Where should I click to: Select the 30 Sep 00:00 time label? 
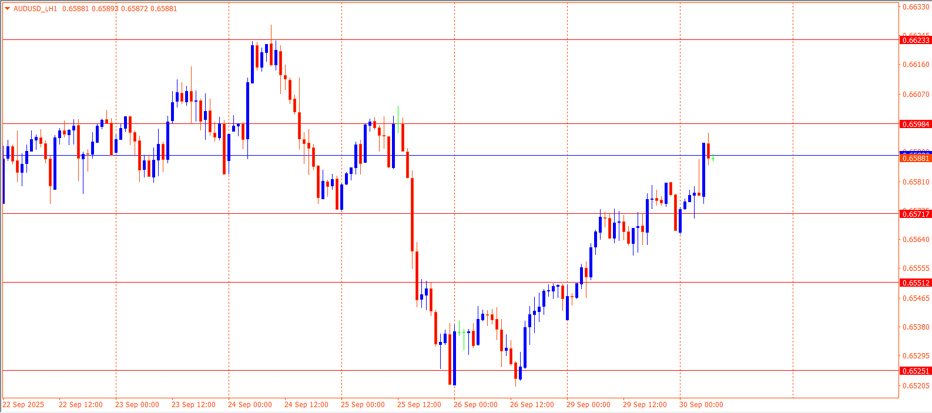[701, 405]
